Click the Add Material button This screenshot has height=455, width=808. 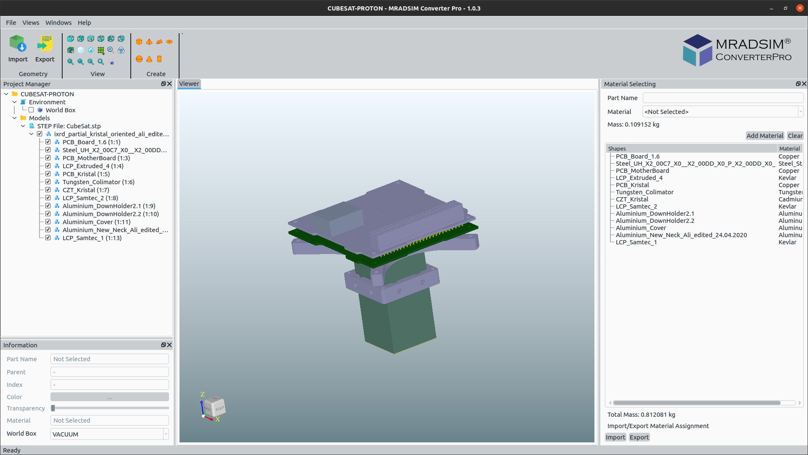tap(764, 136)
